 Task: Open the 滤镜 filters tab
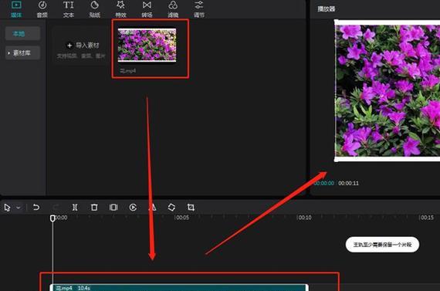tap(173, 9)
